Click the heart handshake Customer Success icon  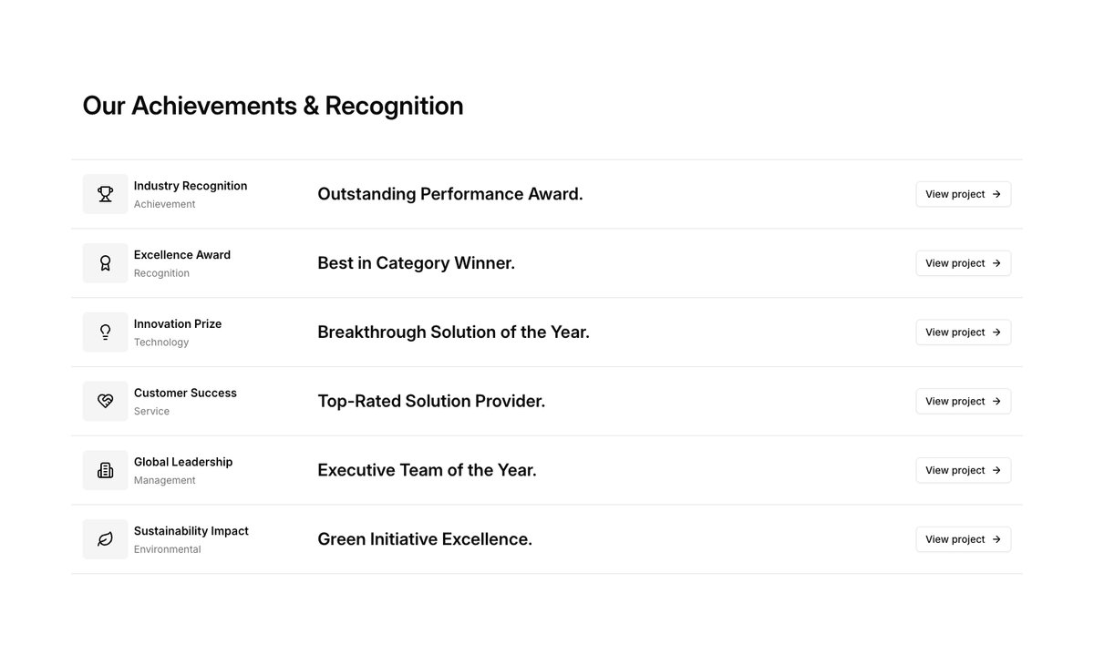[105, 401]
